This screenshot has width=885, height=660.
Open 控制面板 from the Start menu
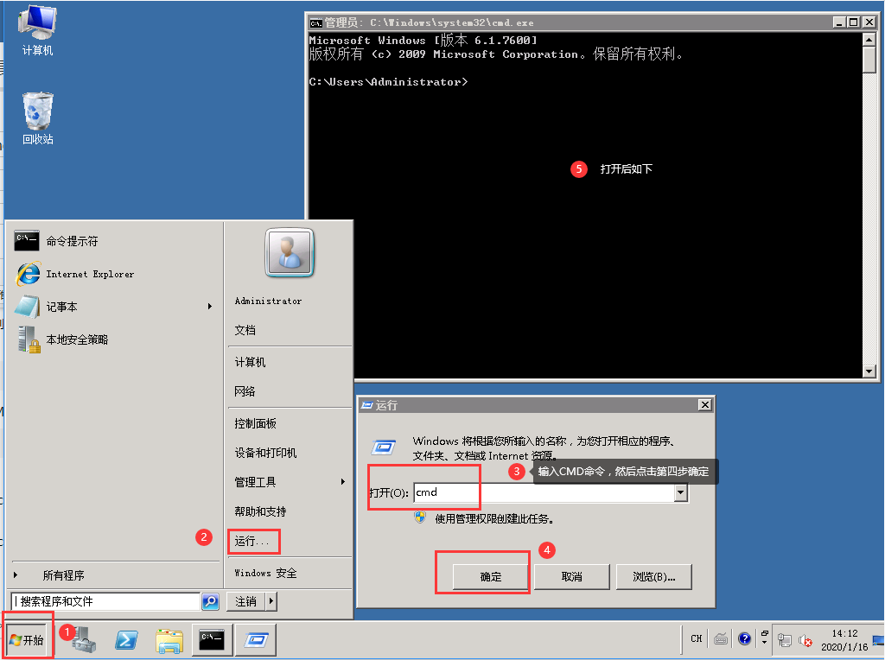pos(256,424)
